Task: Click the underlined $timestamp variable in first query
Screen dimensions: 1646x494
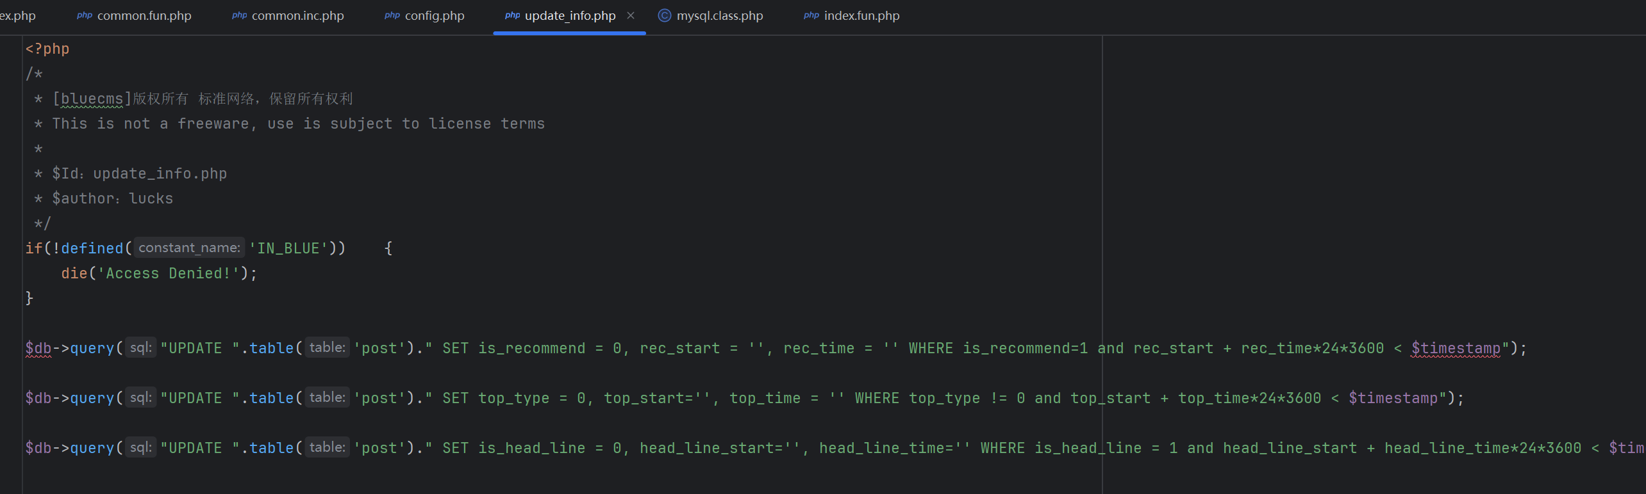Action: pyautogui.click(x=1456, y=348)
